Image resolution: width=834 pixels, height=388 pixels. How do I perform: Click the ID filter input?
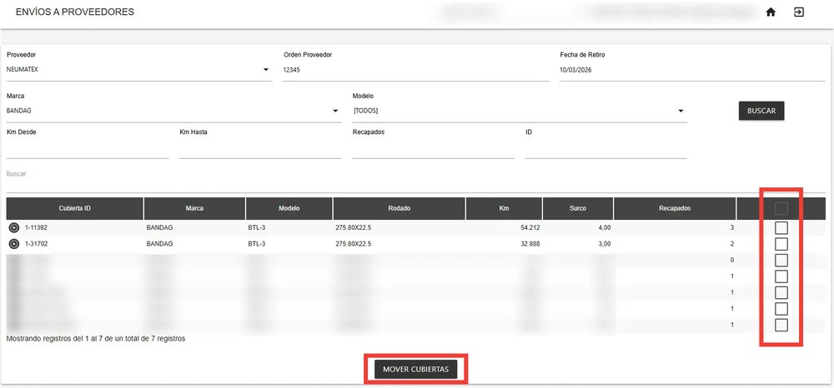tap(605, 148)
